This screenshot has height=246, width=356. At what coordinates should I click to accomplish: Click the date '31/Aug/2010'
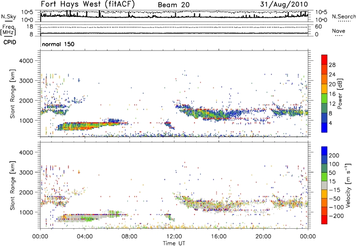[284, 4]
